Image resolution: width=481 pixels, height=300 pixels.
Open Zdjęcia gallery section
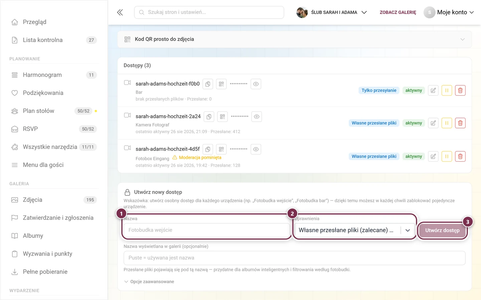pyautogui.click(x=54, y=200)
